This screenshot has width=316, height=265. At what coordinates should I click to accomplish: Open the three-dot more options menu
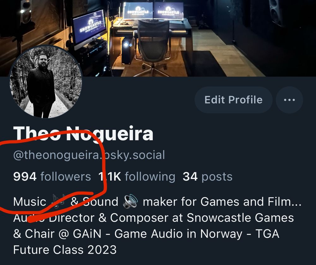tap(289, 100)
